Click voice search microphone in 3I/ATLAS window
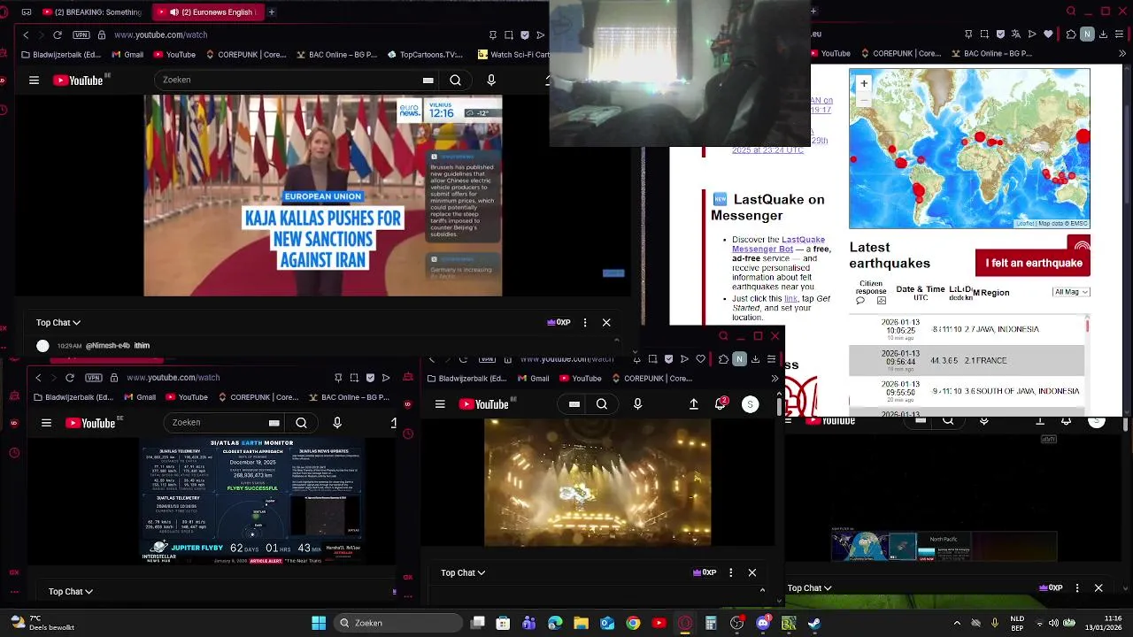Screen dimensions: 1133x637 [x=337, y=423]
